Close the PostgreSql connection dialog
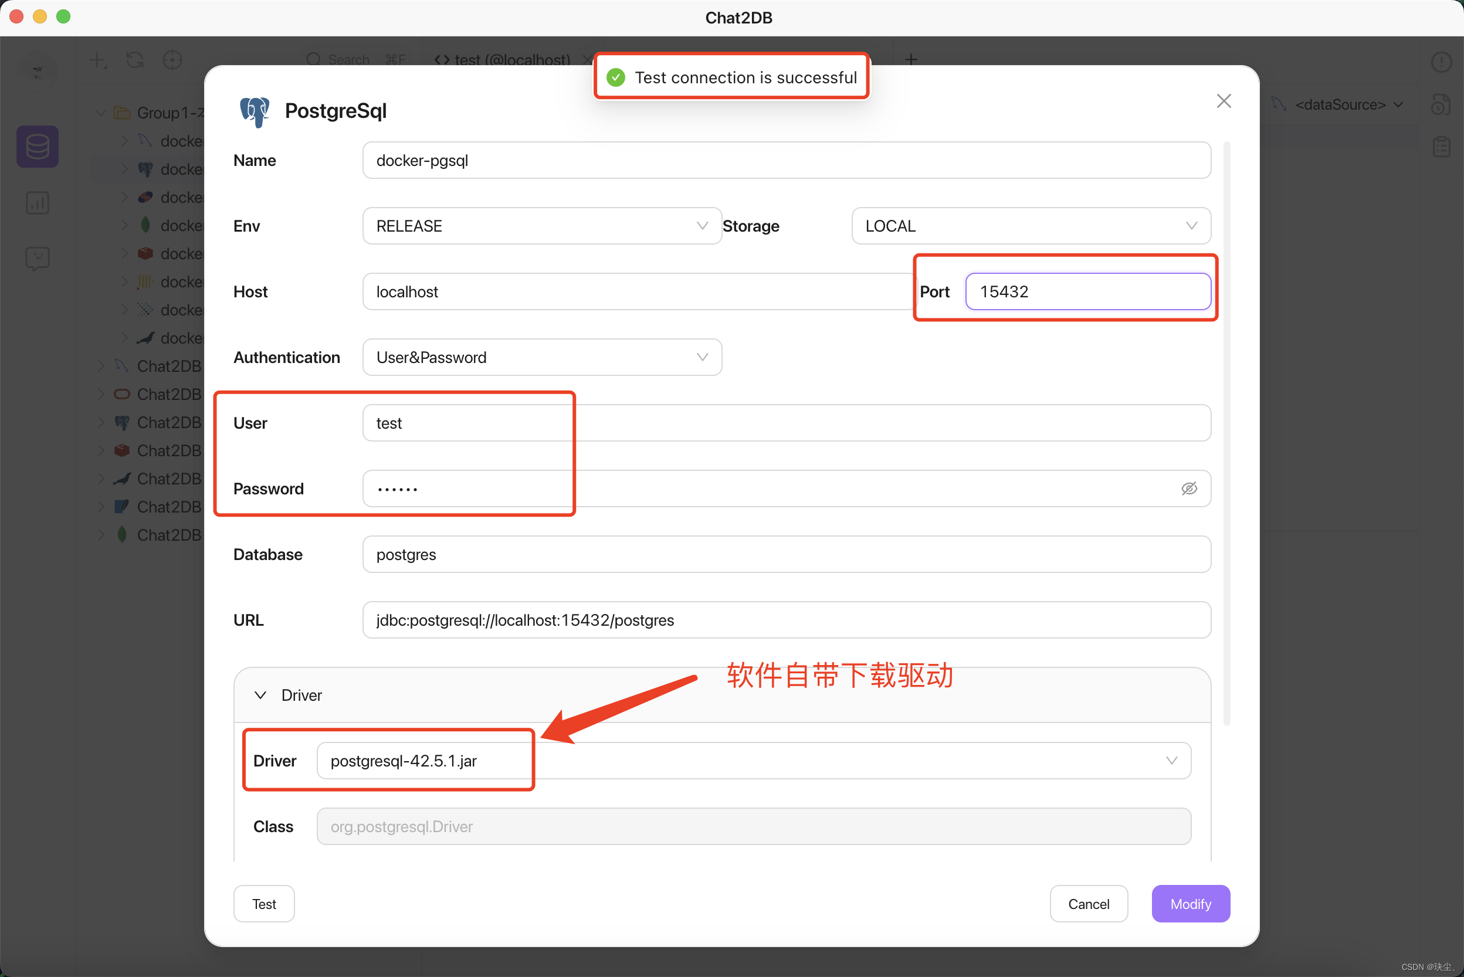1464x977 pixels. (x=1224, y=101)
